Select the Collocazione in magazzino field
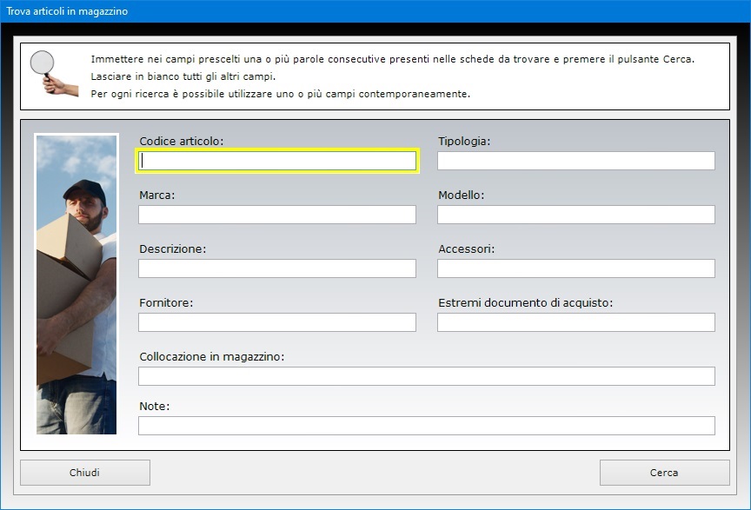The height and width of the screenshot is (510, 751). (x=427, y=376)
